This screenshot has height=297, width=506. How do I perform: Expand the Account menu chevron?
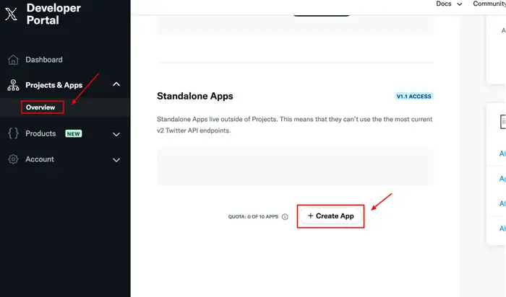[x=116, y=160]
